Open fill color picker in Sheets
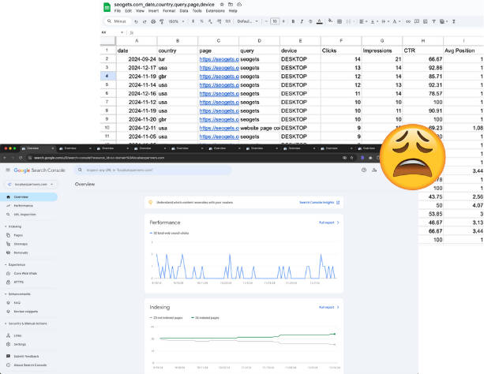 tap(330, 21)
